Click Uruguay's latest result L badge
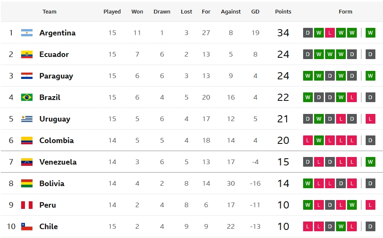Viewport: 383px width, 238px height. click(370, 119)
